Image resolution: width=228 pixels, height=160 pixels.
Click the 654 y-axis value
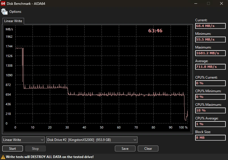click(x=8, y=94)
